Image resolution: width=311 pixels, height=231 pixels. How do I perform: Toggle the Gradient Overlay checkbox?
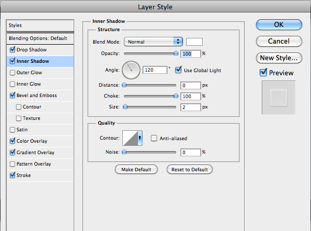click(x=12, y=152)
